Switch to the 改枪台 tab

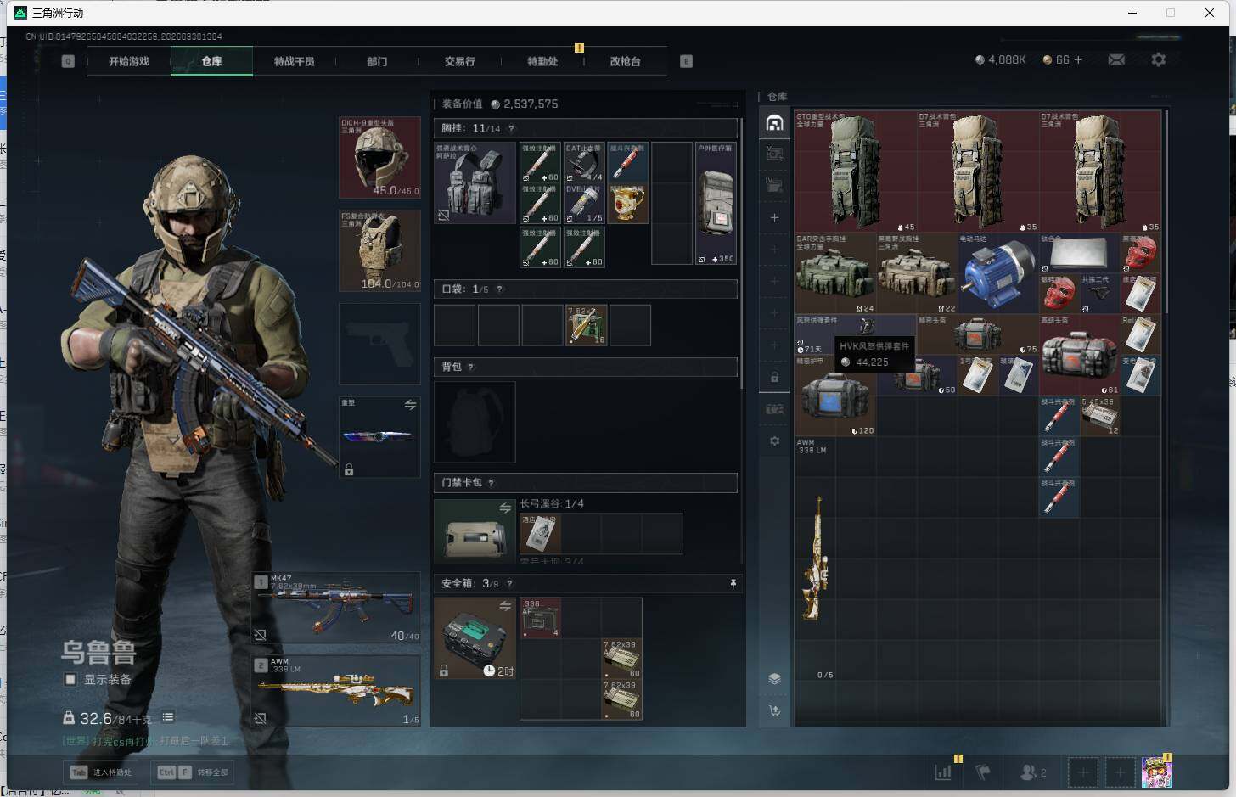click(x=626, y=61)
